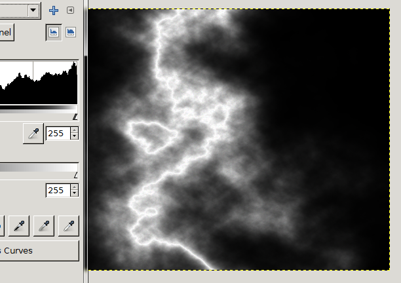The height and width of the screenshot is (283, 401).
Task: Select the linear histogram toggle
Action: [x=54, y=32]
